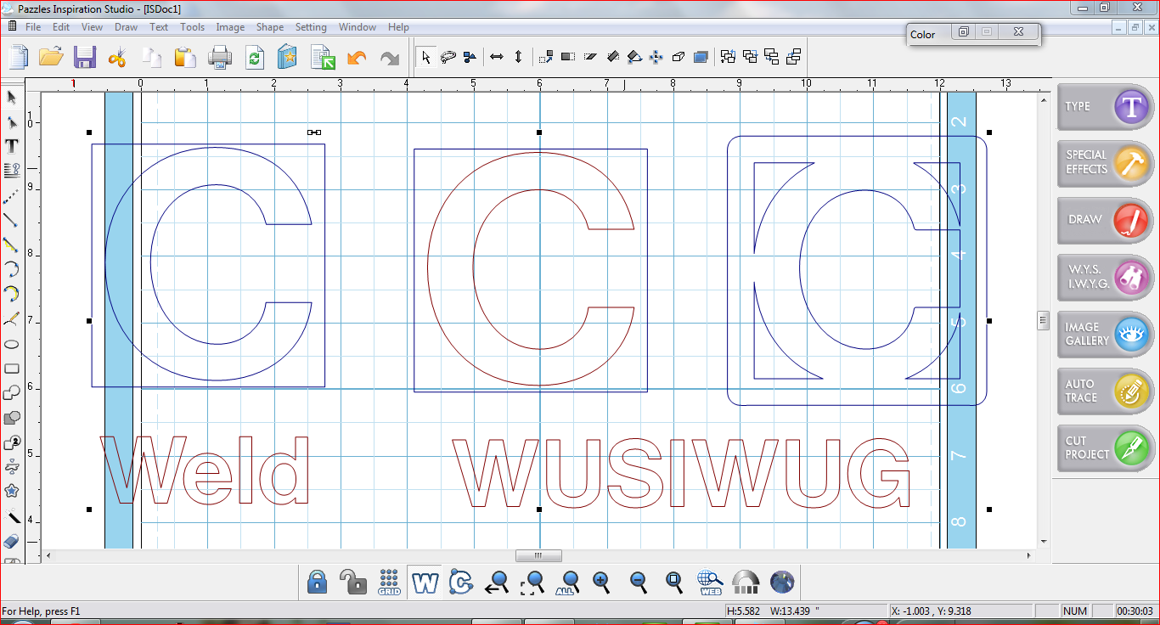Click the move-points icon in top toolbar
The width and height of the screenshot is (1160, 625).
click(656, 57)
